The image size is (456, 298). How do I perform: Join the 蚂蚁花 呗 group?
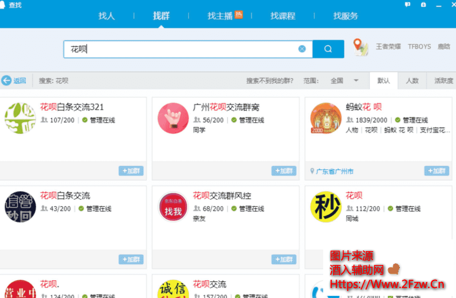[x=436, y=171]
